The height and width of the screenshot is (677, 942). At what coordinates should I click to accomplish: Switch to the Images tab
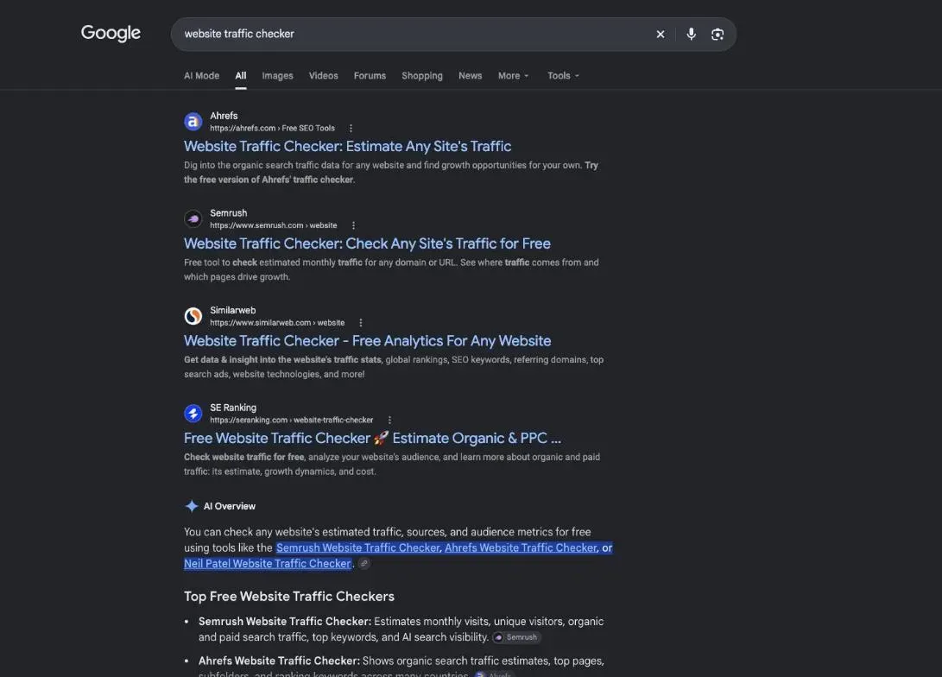click(277, 76)
